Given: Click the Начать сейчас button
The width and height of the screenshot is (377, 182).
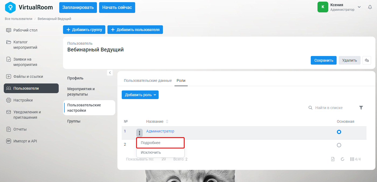Looking at the screenshot, I should [x=117, y=8].
